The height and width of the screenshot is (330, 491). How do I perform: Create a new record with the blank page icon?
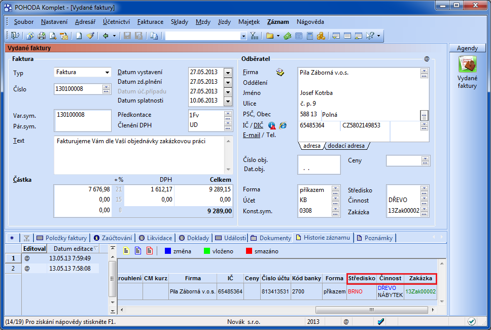[79, 36]
